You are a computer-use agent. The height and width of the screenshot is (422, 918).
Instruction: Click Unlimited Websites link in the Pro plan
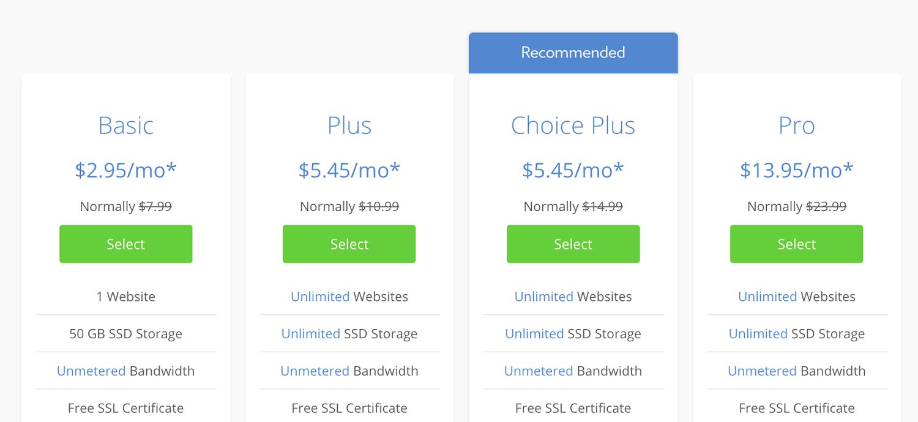point(767,297)
